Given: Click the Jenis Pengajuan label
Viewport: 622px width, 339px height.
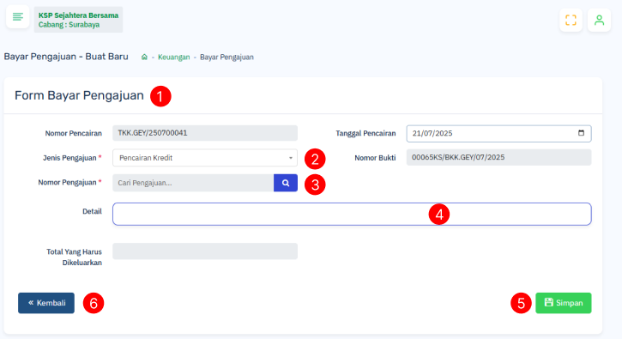Looking at the screenshot, I should coord(72,158).
